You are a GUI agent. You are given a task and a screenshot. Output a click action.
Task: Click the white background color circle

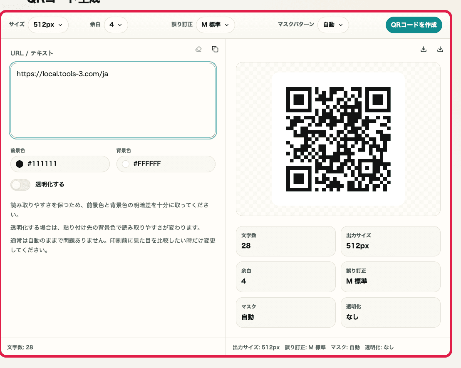click(x=125, y=164)
